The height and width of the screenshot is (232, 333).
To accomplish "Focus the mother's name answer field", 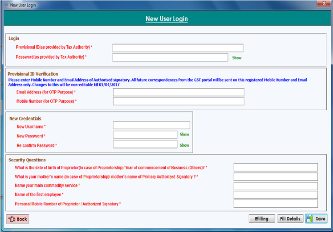I will 276,176.
